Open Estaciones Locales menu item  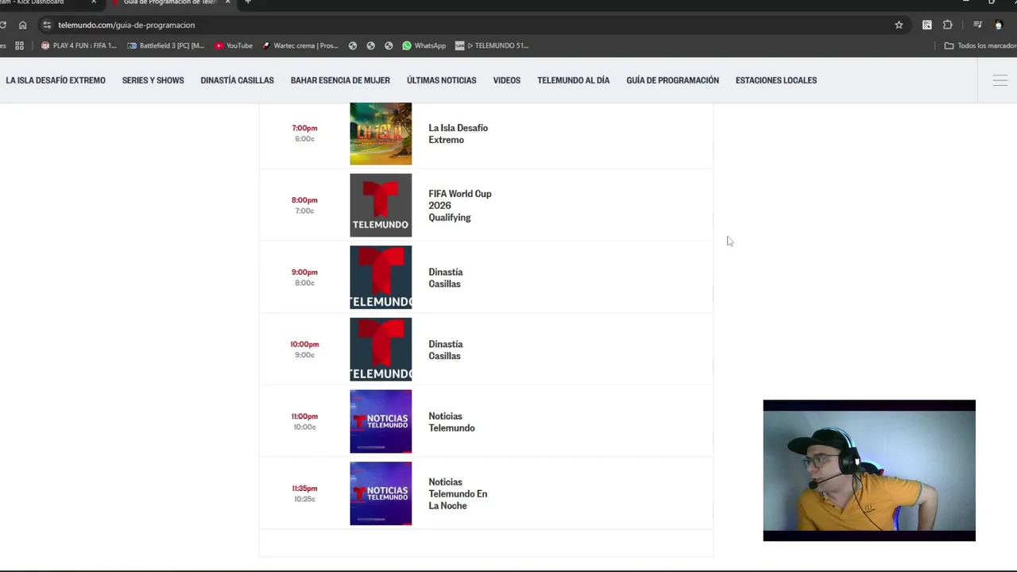[776, 80]
